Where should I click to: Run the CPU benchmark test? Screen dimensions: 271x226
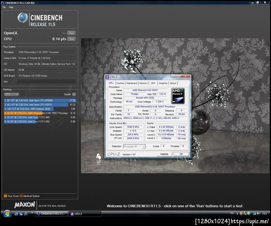(x=71, y=39)
